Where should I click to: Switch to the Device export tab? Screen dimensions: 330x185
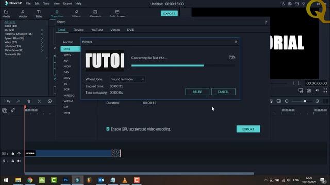pyautogui.click(x=78, y=30)
